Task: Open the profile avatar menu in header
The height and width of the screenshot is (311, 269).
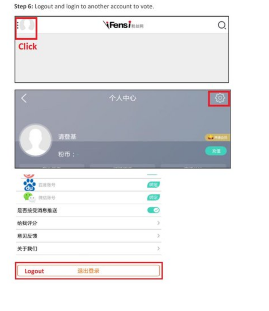Action: pyautogui.click(x=26, y=25)
